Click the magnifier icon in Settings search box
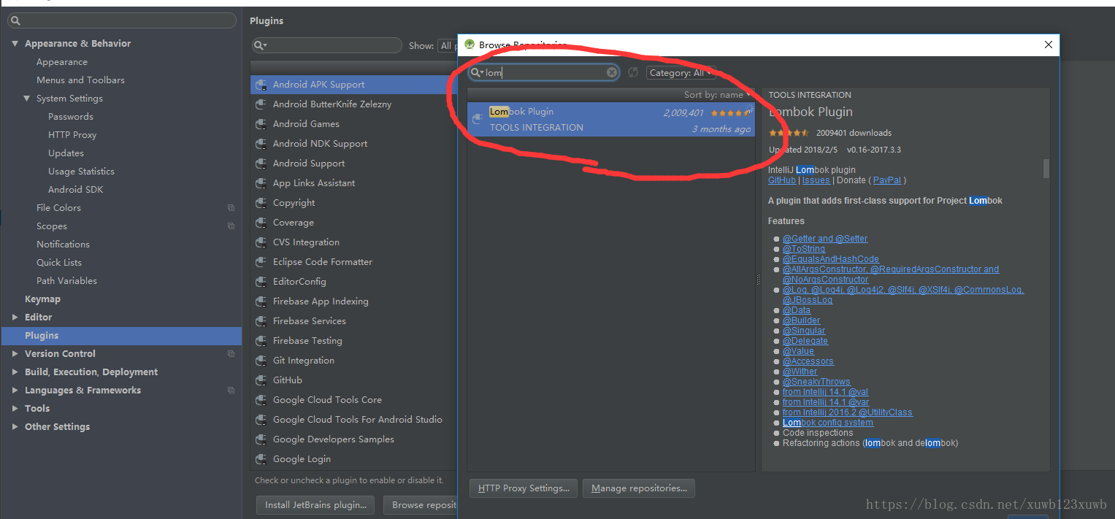The height and width of the screenshot is (519, 1115). tap(15, 21)
